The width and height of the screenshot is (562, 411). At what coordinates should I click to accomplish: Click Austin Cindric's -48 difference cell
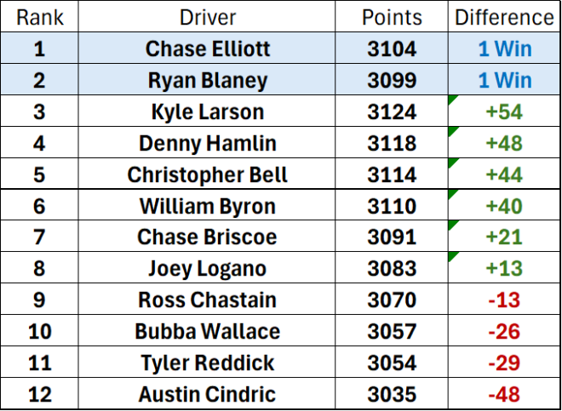tap(504, 394)
